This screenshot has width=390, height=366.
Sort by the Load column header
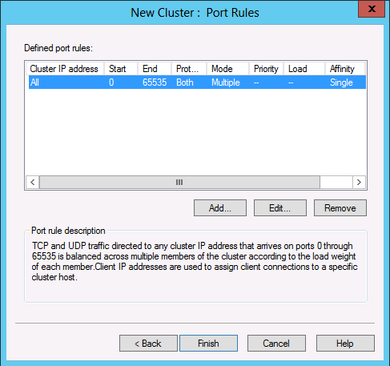click(x=304, y=69)
